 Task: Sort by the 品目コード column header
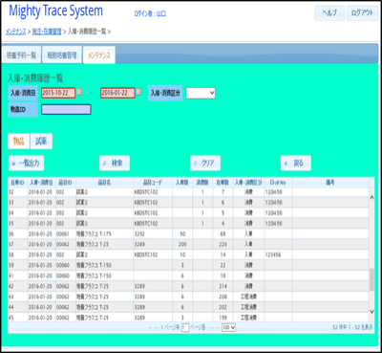(x=153, y=183)
